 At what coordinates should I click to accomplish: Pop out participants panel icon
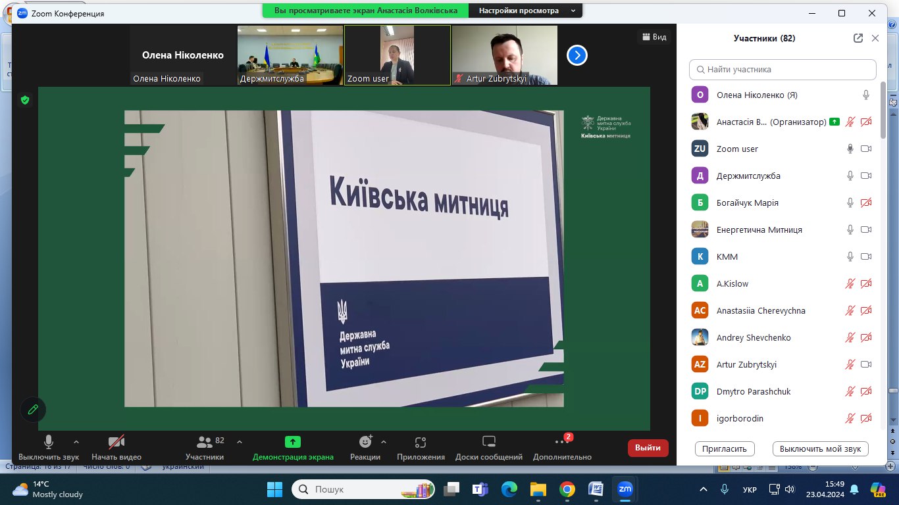(858, 38)
